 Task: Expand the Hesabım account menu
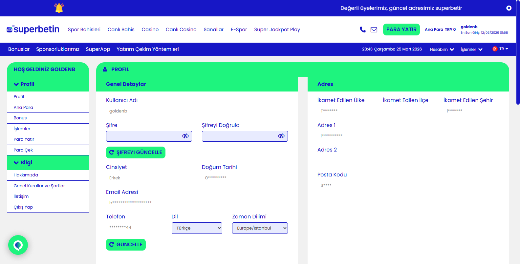(x=442, y=49)
